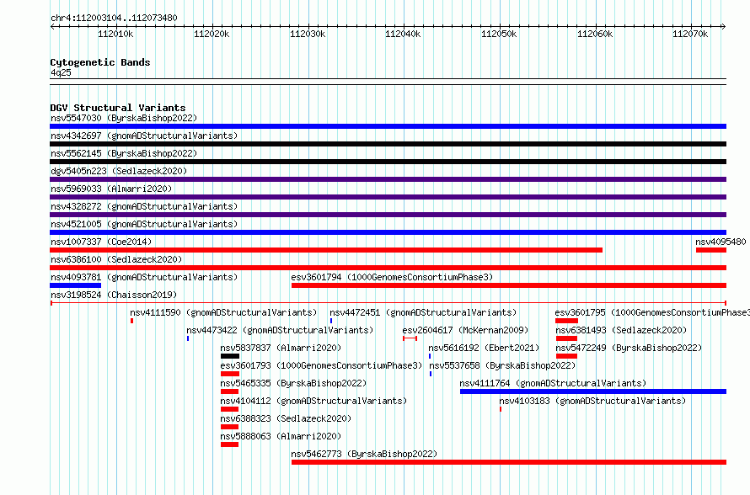This screenshot has height=495, width=750.
Task: Click the nsv5888063 (Almarri2020) label
Action: point(281,436)
